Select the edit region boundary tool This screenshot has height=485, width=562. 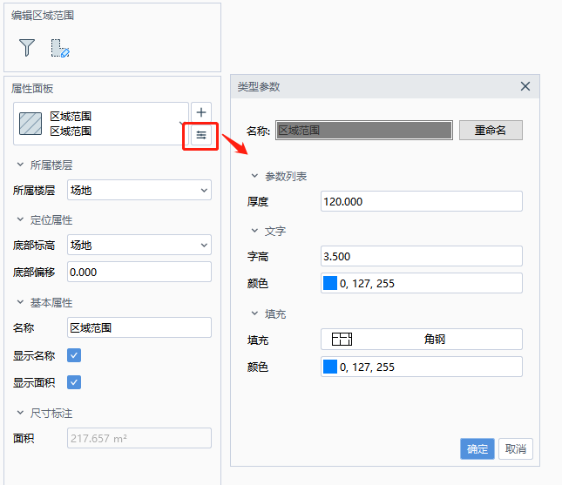point(60,48)
